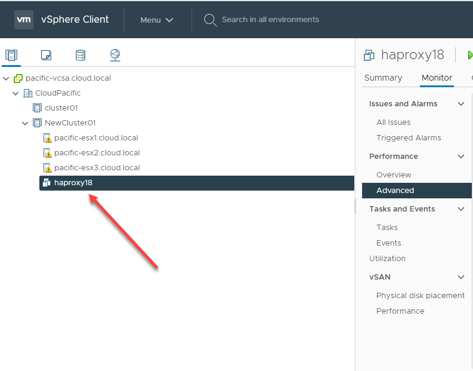This screenshot has height=371, width=473.
Task: Click the datacenter icon beside CloudPacific
Action: (28, 93)
